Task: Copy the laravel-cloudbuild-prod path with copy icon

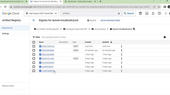Action: coord(134,29)
